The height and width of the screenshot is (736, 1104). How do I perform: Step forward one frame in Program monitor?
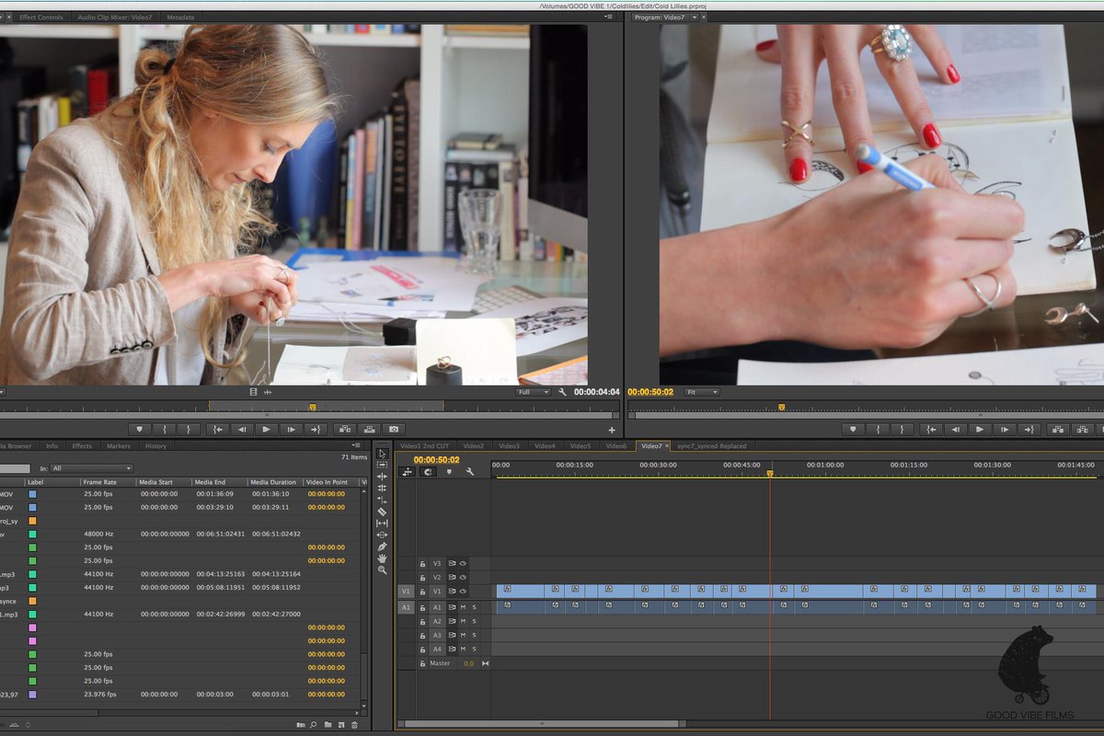(1005, 429)
